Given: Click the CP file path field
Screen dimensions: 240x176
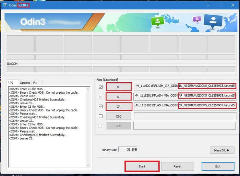Looking at the screenshot, I should click(x=185, y=106).
